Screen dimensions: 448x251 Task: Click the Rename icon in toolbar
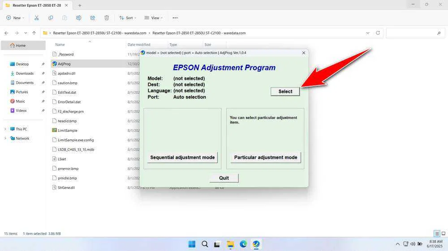(78, 18)
